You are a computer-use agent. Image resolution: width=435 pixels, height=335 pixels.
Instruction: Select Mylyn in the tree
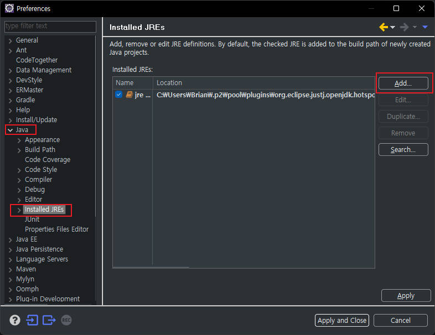click(25, 279)
